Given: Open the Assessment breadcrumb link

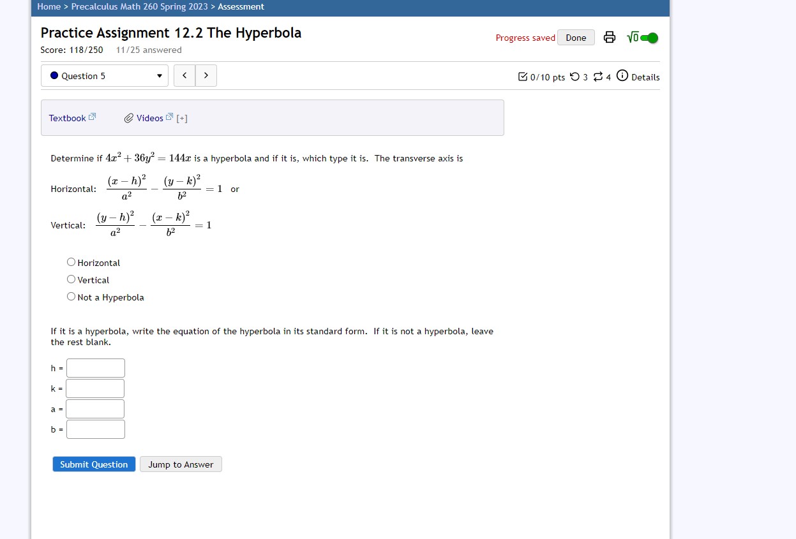Looking at the screenshot, I should (x=241, y=7).
